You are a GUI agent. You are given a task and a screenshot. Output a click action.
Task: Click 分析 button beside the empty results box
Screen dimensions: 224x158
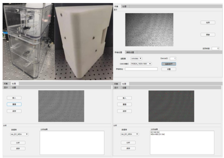18,143
